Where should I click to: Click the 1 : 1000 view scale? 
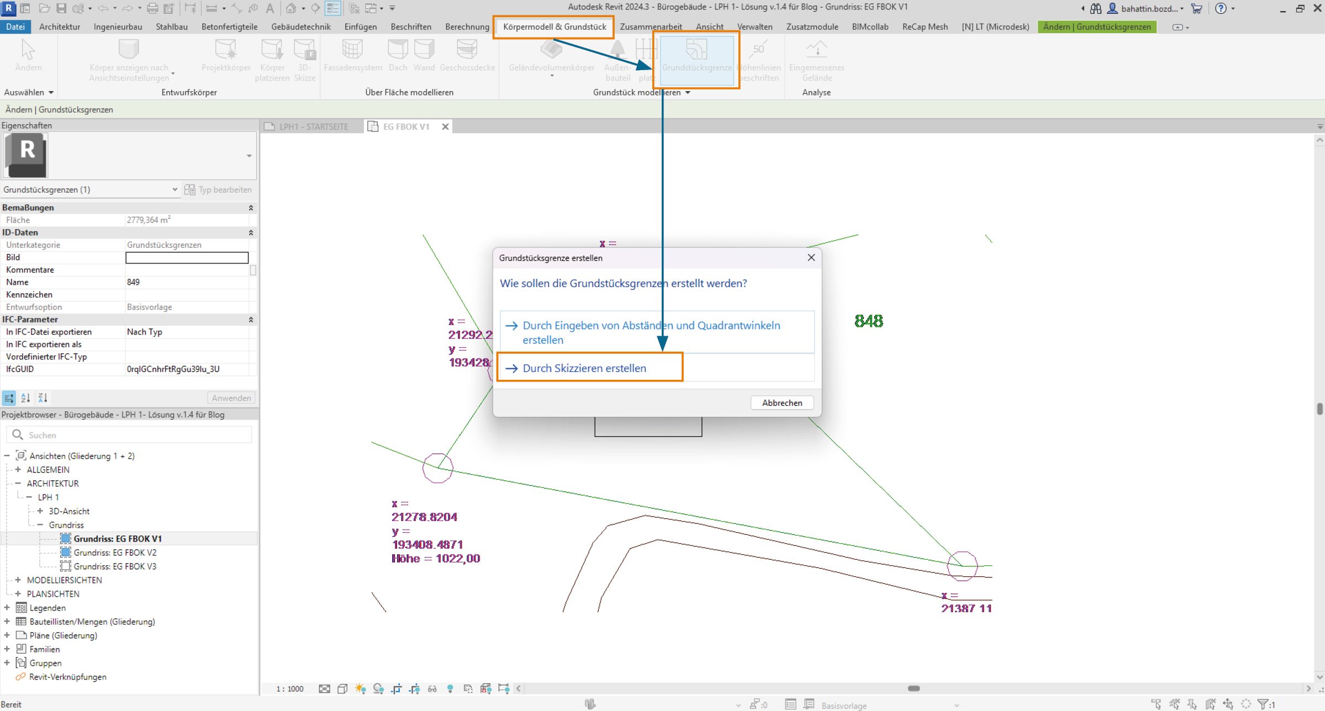pyautogui.click(x=290, y=688)
